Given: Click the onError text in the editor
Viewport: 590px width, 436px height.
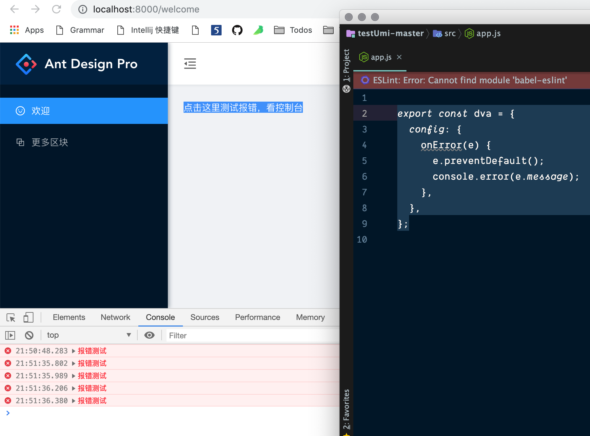Looking at the screenshot, I should 442,145.
